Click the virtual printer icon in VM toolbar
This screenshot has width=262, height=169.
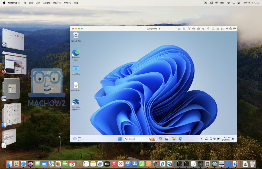pos(213,29)
